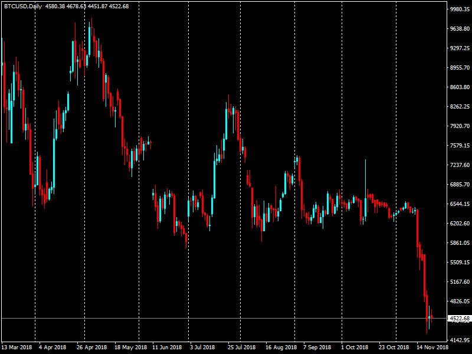Click the 6202.60 price axis label
Screen dimensions: 472x354
[460, 224]
